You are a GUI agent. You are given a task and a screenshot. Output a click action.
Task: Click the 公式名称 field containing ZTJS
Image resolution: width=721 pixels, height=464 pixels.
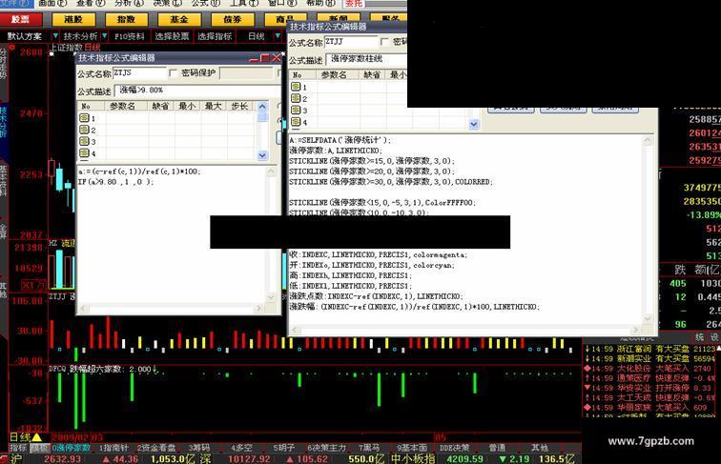140,73
